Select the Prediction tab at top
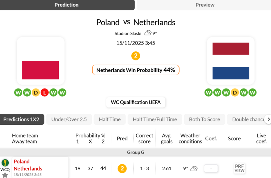The height and width of the screenshot is (178, 271). (x=66, y=5)
